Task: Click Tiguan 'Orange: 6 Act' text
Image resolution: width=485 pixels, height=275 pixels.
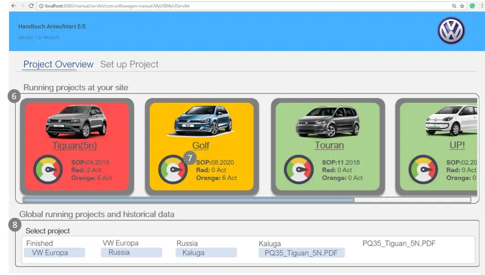Action: click(92, 178)
